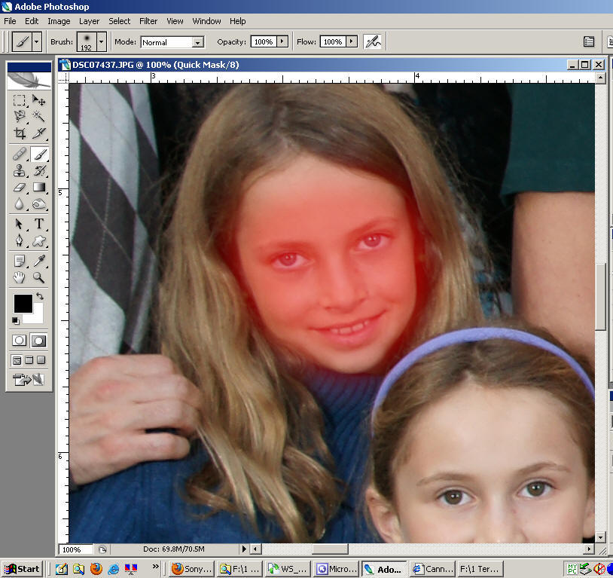The height and width of the screenshot is (578, 613).
Task: Expand the Opacity slider arrow
Action: [x=282, y=41]
